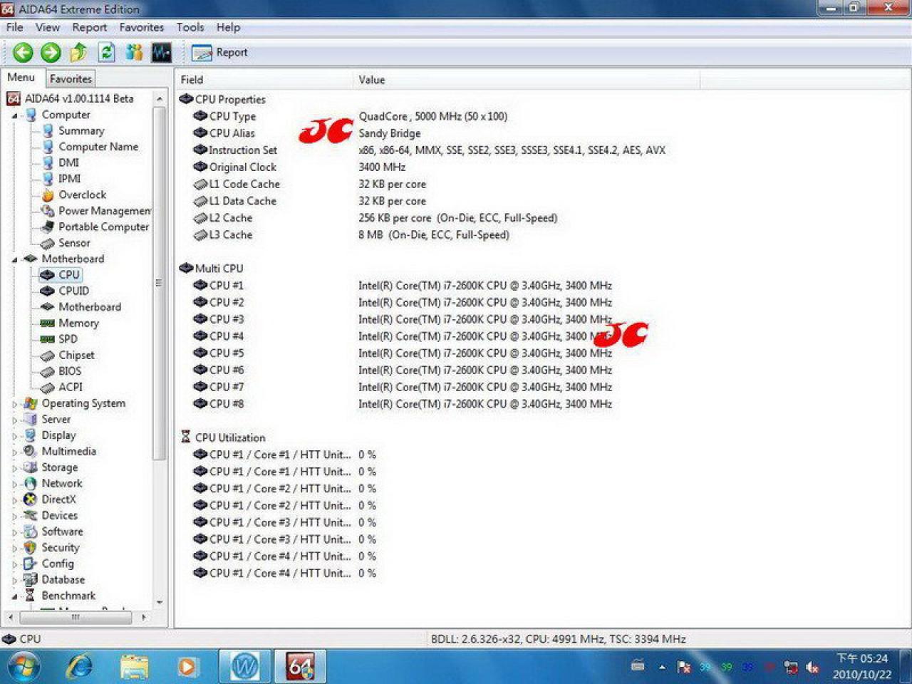Open the Report menu
Viewport: 912px width, 684px height.
point(89,27)
